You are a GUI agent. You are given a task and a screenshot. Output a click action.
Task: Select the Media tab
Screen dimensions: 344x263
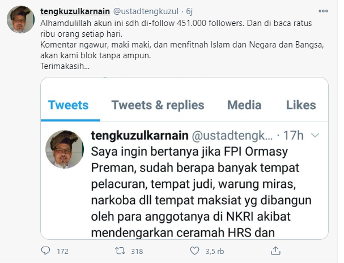[244, 105]
